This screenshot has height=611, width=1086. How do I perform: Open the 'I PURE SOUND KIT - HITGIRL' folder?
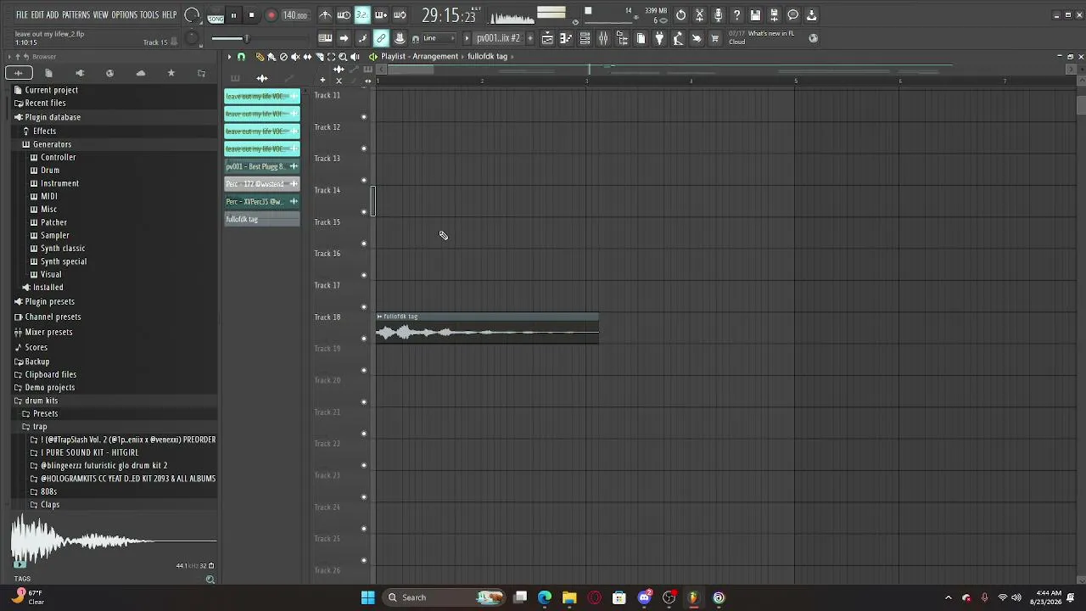click(89, 453)
